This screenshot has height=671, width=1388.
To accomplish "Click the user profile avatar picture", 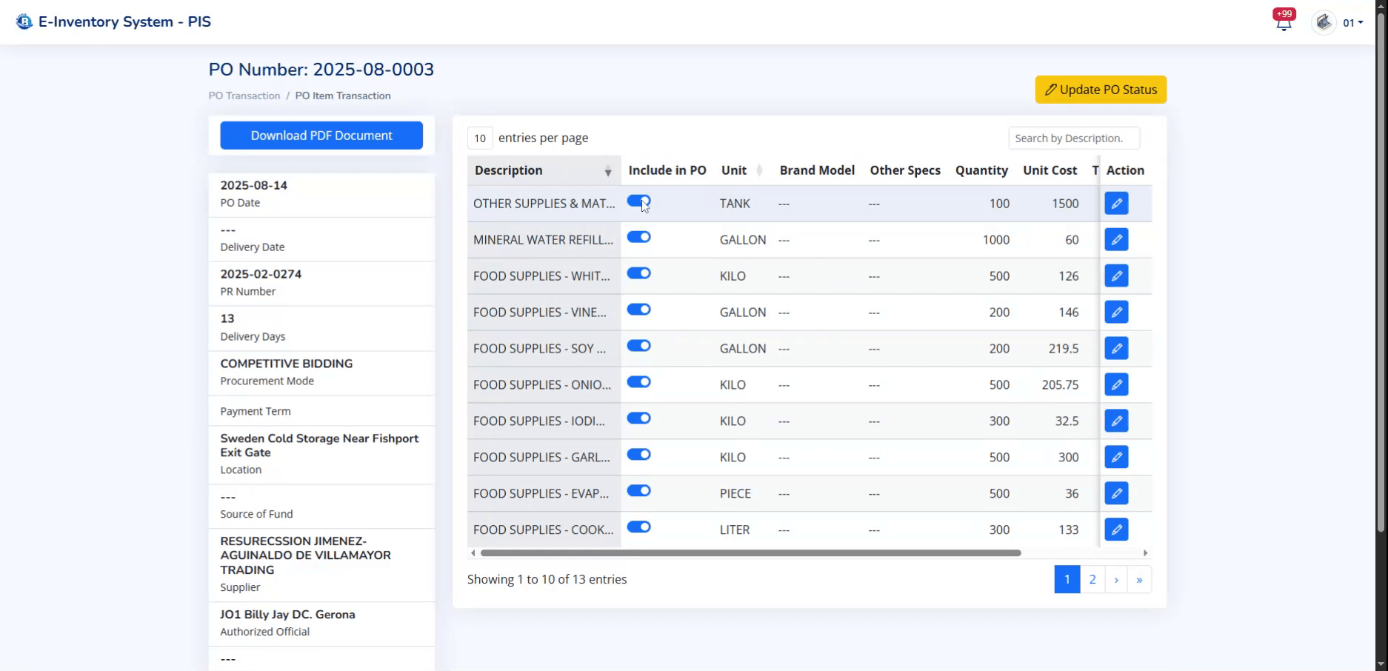I will pos(1324,22).
